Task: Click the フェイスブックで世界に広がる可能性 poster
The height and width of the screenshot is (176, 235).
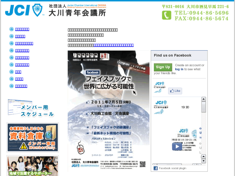Action: pos(109,111)
